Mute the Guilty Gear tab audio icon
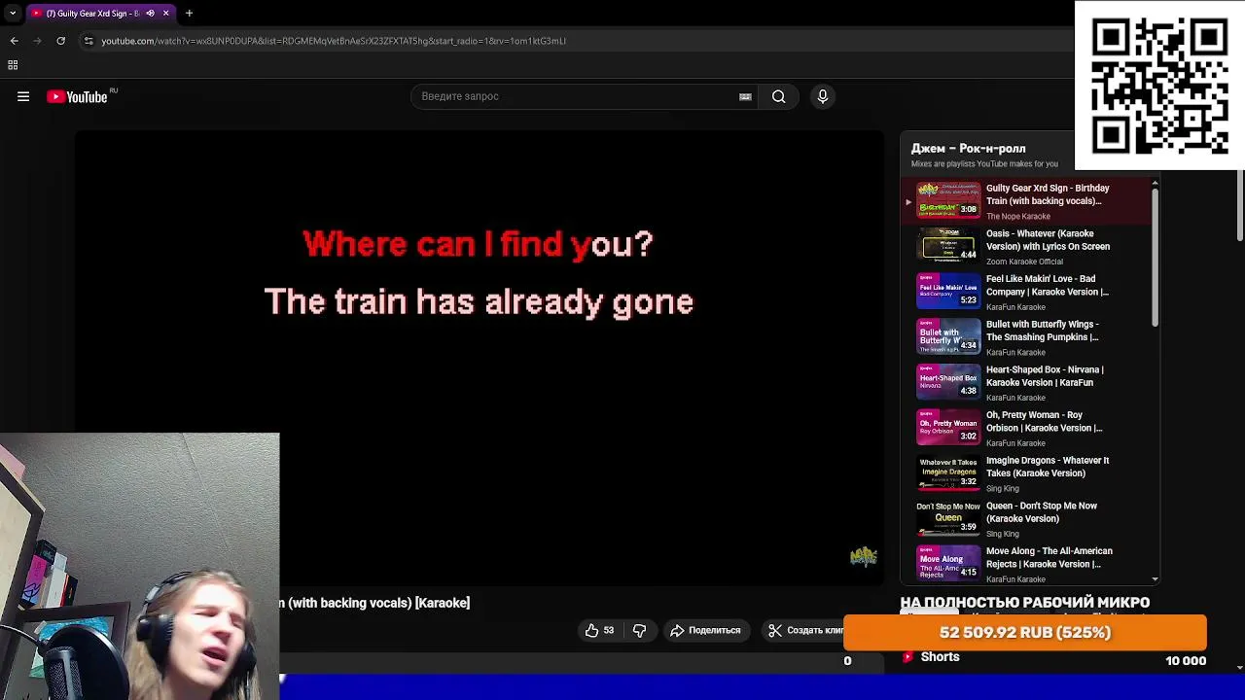Viewport: 1245px width, 700px height. click(150, 14)
